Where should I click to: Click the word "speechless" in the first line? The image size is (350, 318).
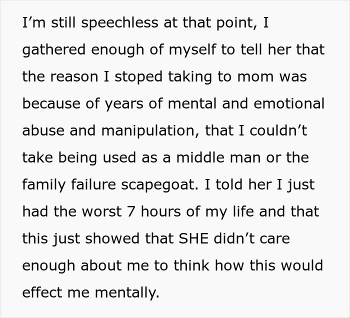119,23
